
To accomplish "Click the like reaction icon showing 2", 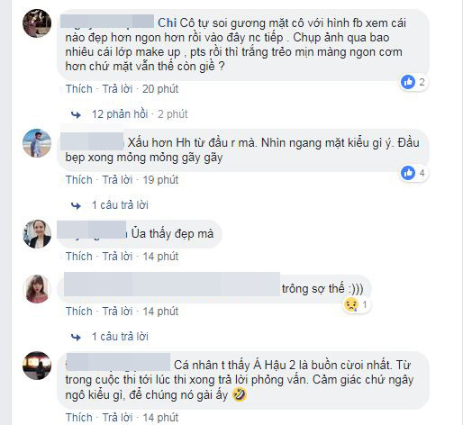I will coord(408,82).
